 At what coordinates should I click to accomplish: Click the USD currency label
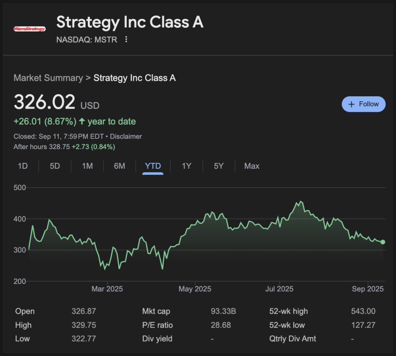[x=90, y=106]
